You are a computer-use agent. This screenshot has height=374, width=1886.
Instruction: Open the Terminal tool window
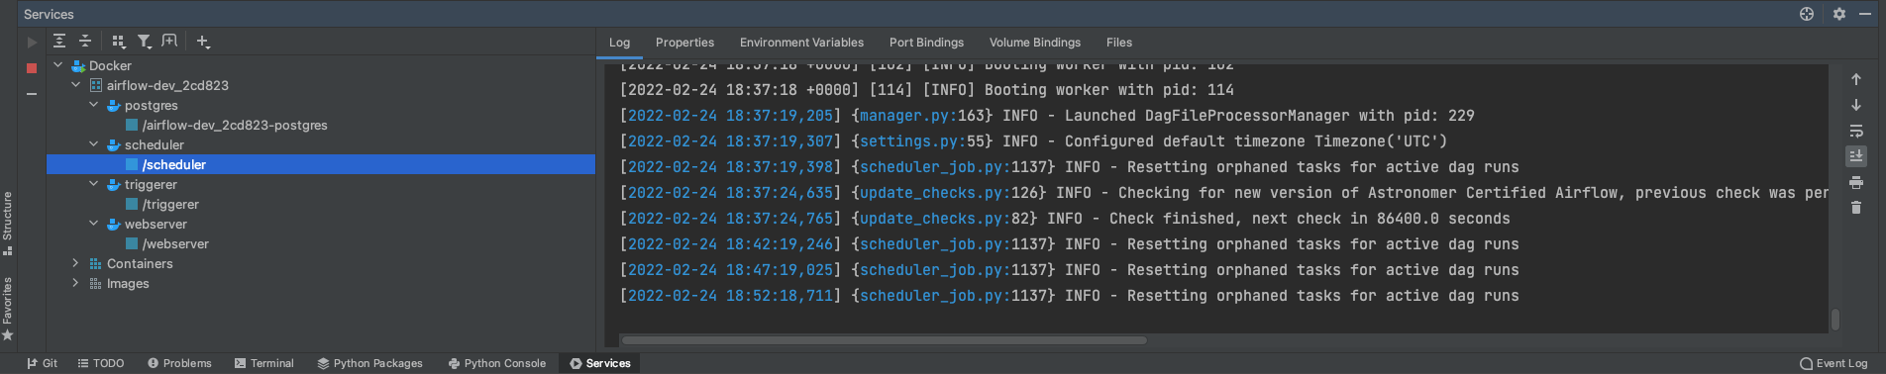(x=263, y=363)
